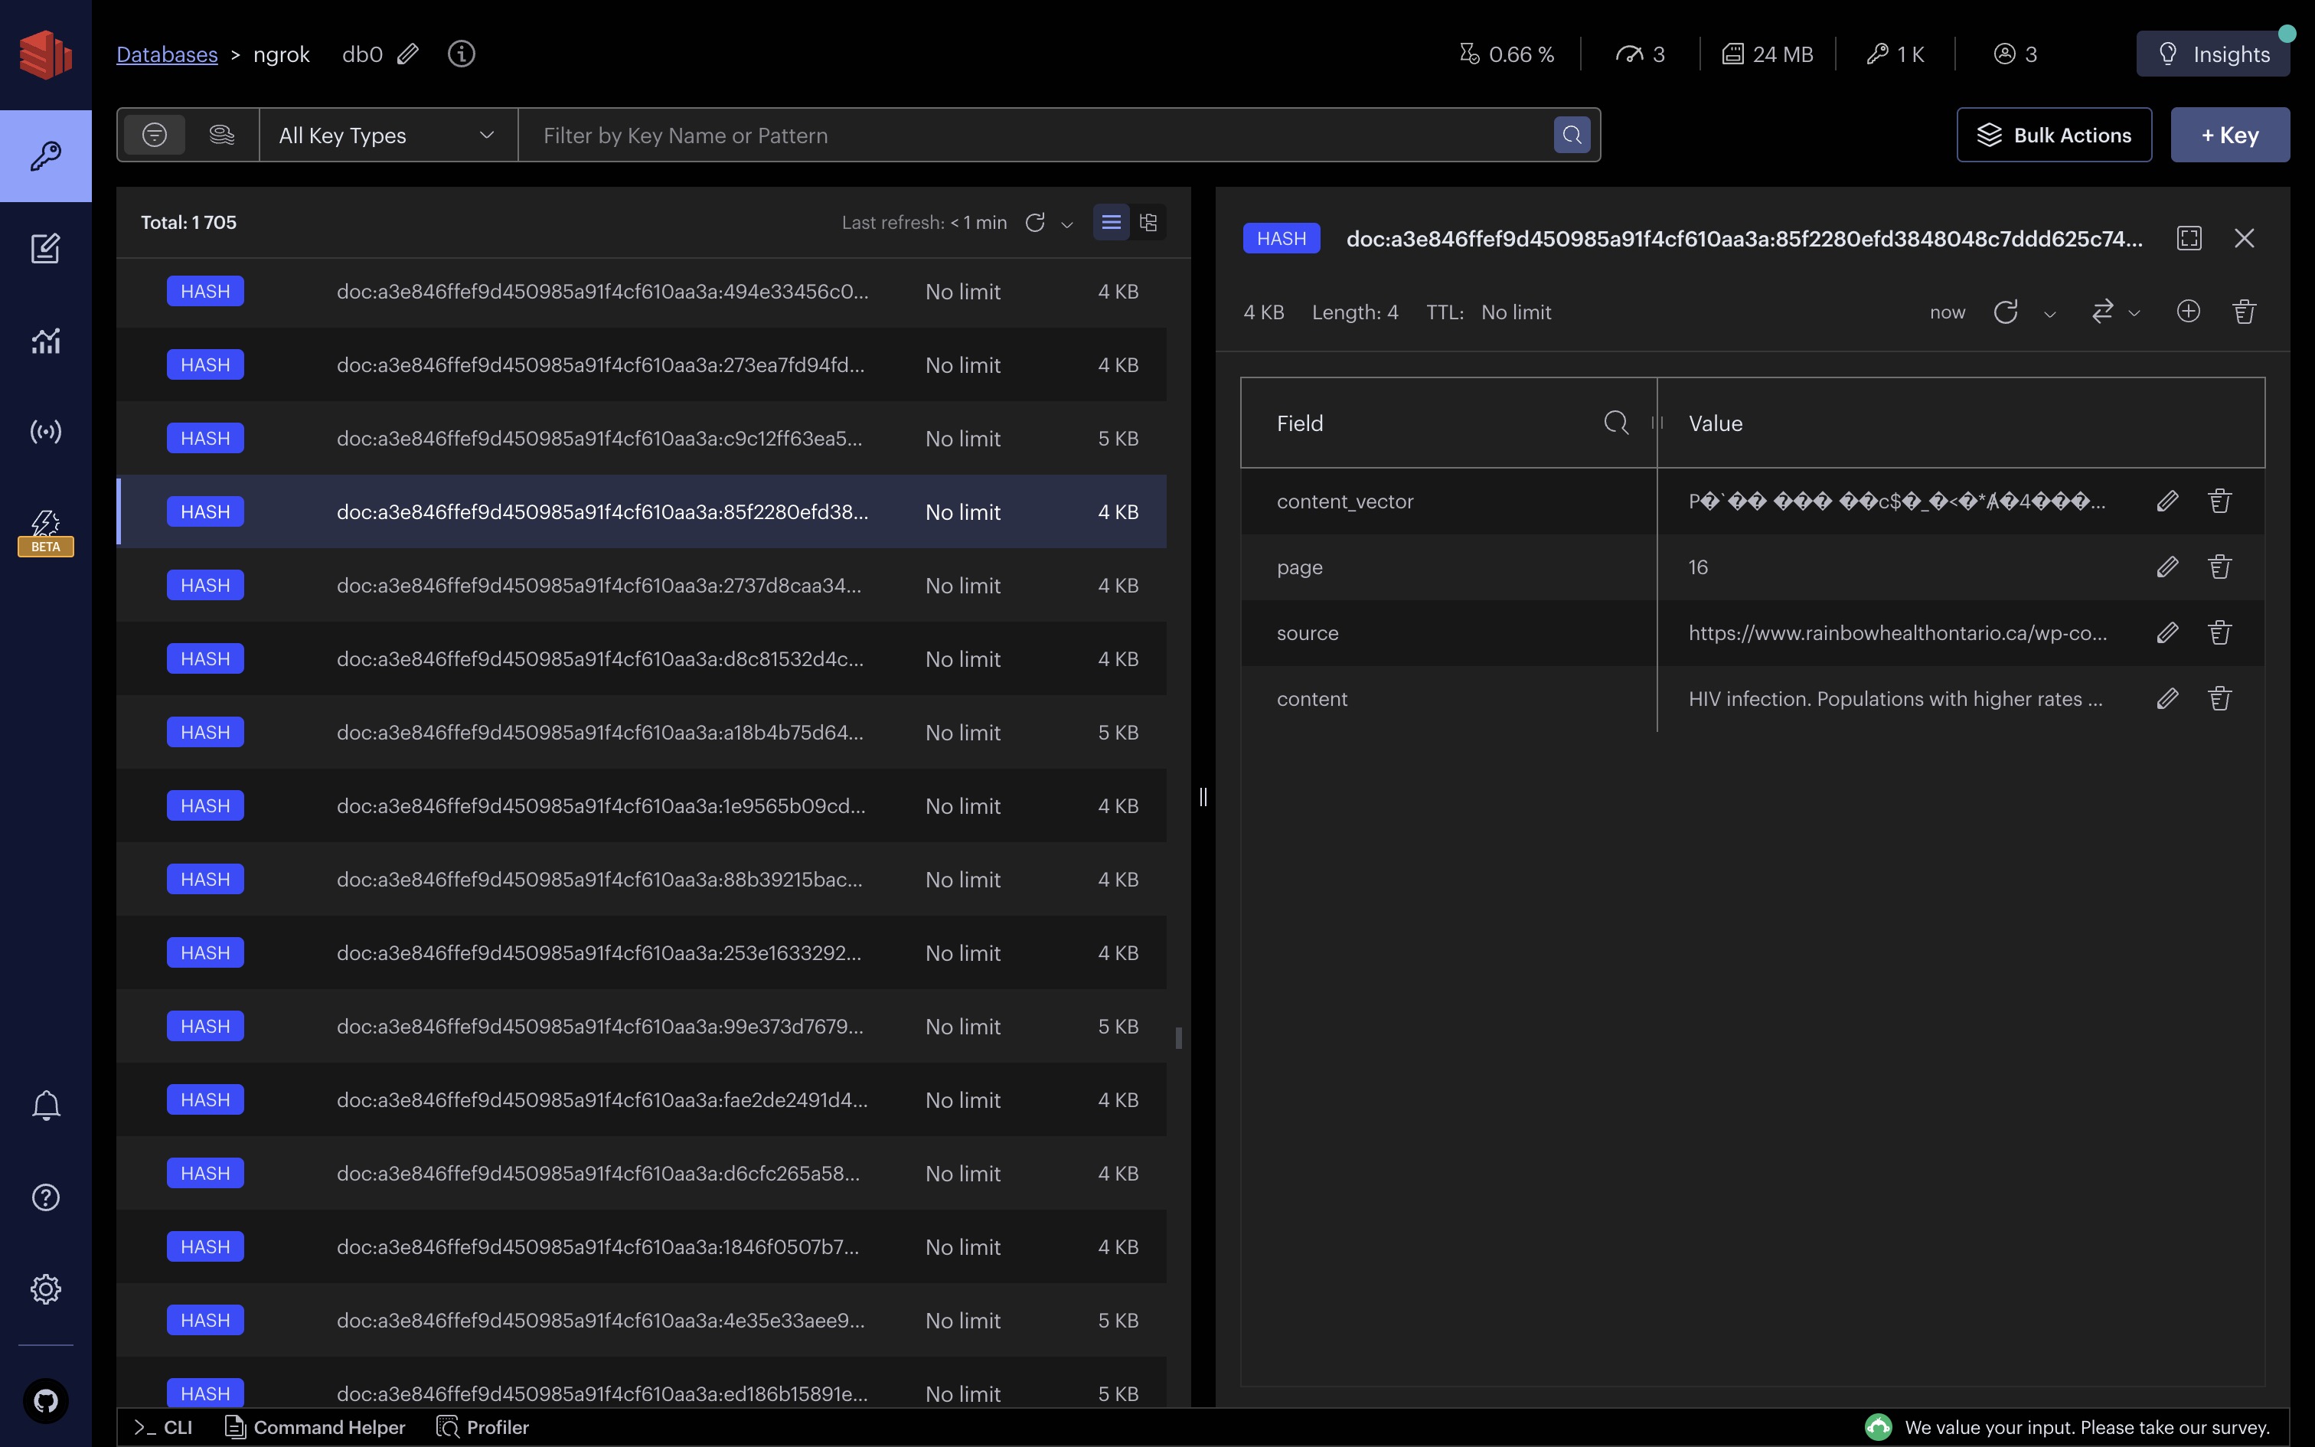2315x1447 pixels.
Task: Open the Analysis Tools sidebar icon
Action: coord(45,341)
